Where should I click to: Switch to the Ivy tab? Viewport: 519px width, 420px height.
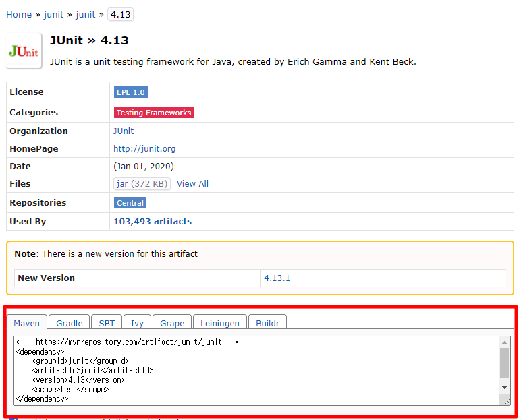click(x=137, y=323)
